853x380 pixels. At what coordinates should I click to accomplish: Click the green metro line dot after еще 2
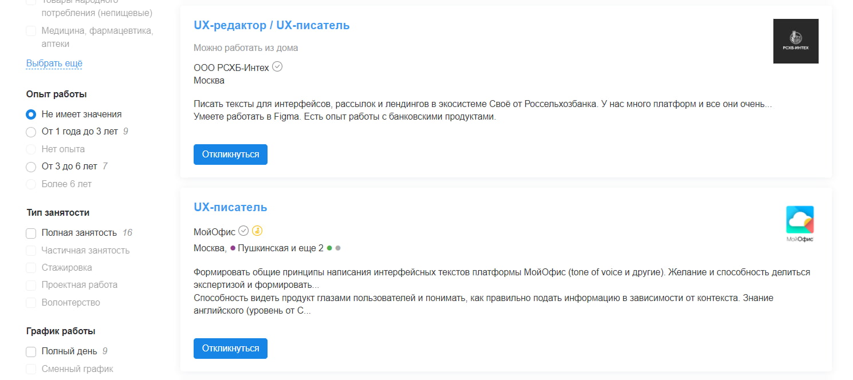pos(329,248)
